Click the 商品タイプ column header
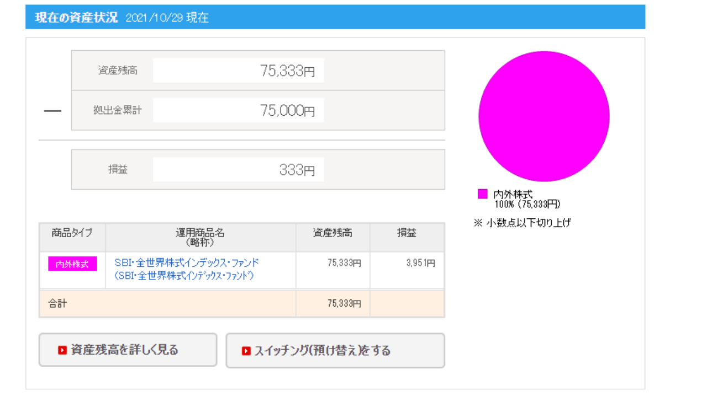Viewport: 707px width, 397px height. click(x=72, y=238)
